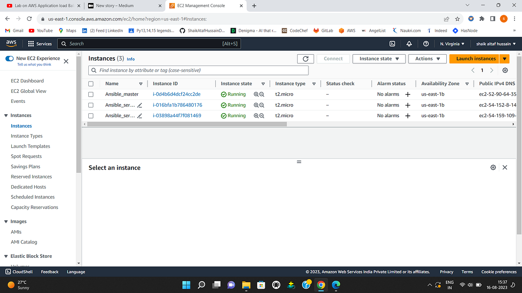Toggle the New EC2 Experience switch
522x293 pixels.
click(10, 59)
